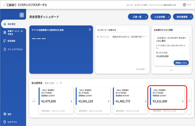Click the gear icon for 設定

click(x=5, y=114)
